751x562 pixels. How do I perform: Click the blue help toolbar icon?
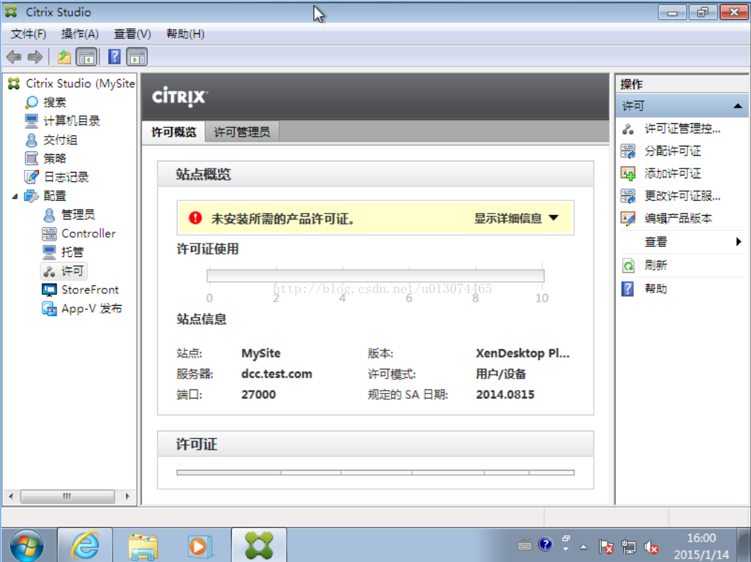(114, 57)
